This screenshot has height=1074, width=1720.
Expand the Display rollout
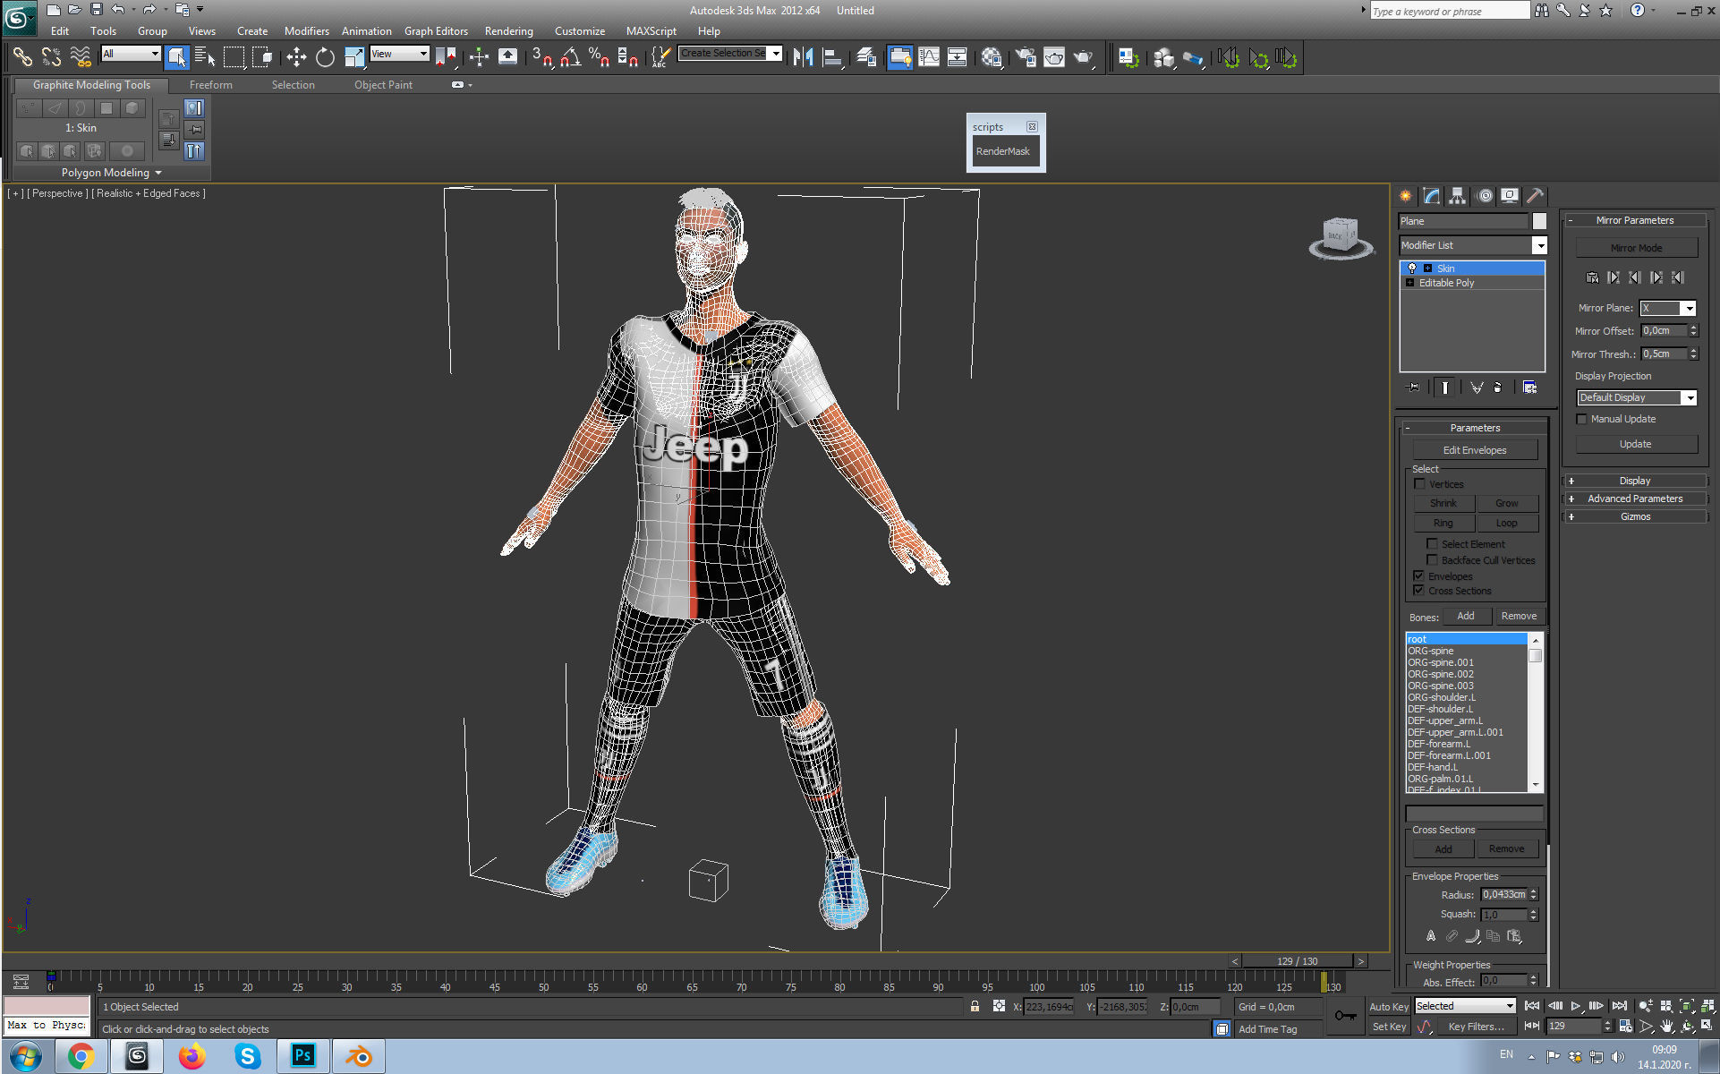click(1635, 481)
